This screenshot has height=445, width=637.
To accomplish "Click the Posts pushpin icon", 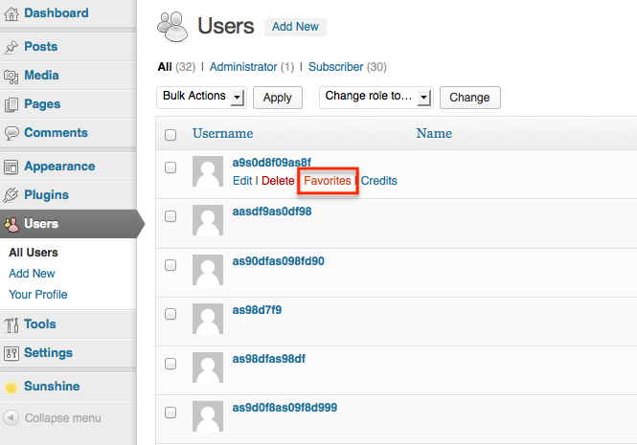I will (x=11, y=48).
